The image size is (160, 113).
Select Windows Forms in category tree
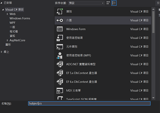tap(20, 18)
